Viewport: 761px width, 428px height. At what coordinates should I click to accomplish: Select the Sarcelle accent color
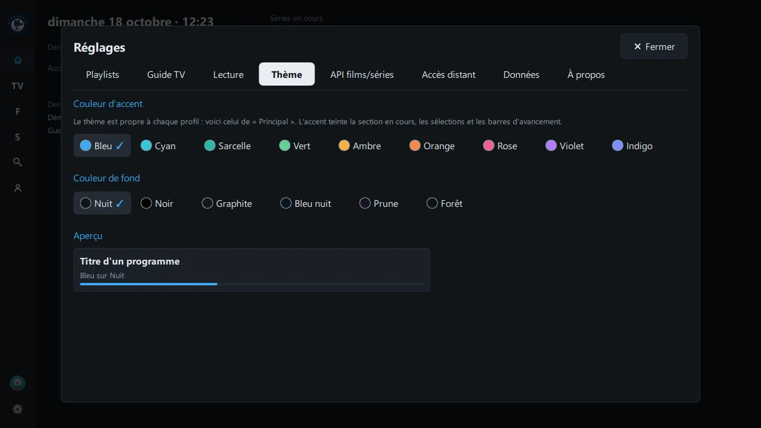[x=228, y=146]
